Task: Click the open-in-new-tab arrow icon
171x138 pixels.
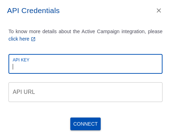Action: click(x=33, y=39)
